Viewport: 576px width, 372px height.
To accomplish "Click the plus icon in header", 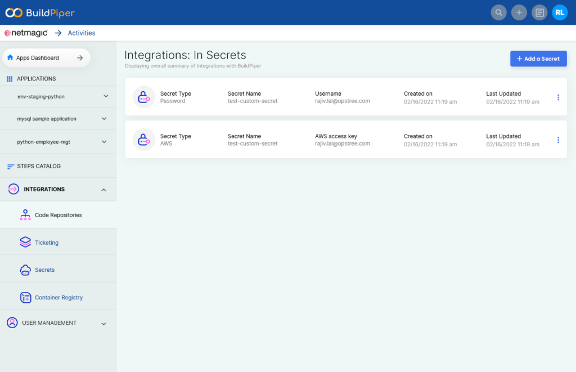I will click(x=519, y=12).
